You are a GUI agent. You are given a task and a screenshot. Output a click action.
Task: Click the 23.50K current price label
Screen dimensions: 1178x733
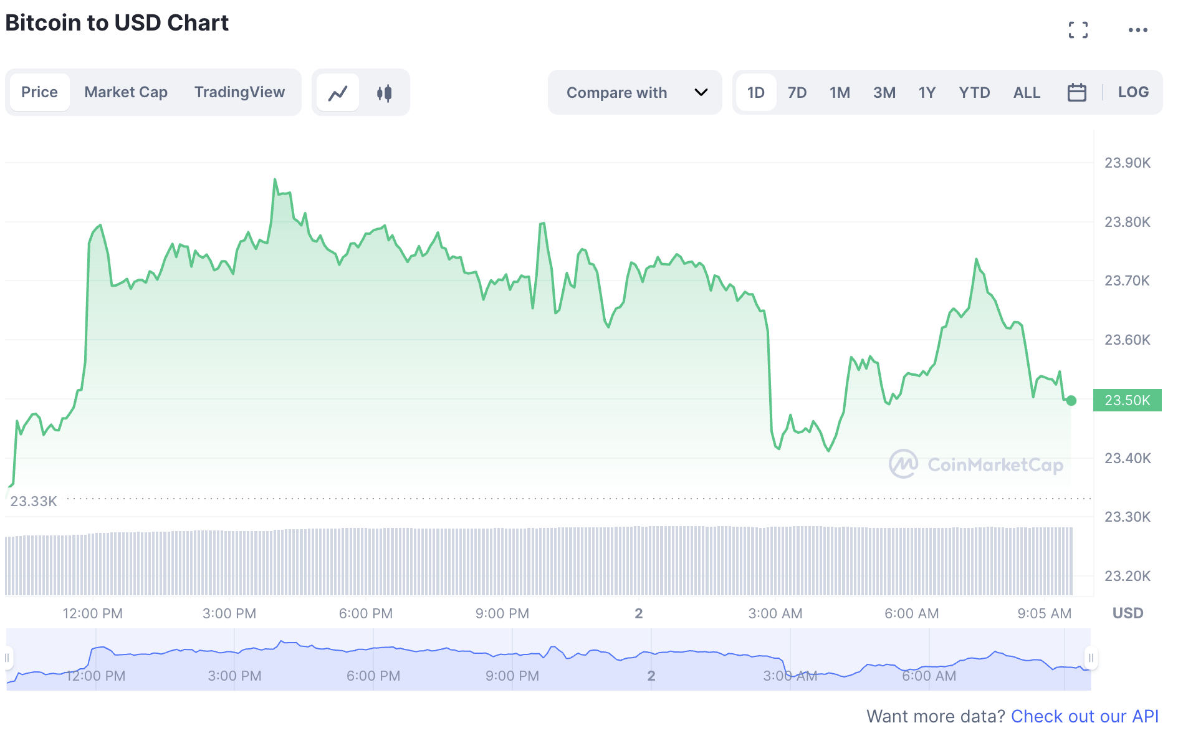click(1127, 400)
